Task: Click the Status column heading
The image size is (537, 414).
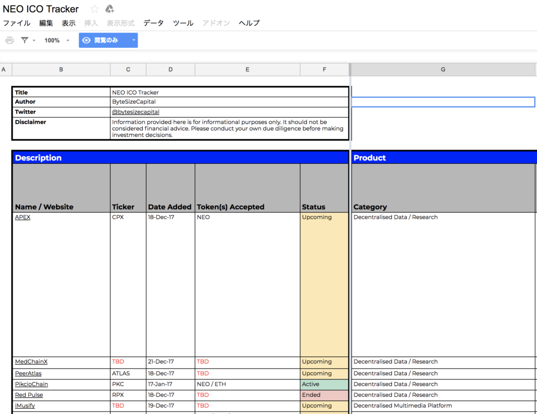Action: 324,188
